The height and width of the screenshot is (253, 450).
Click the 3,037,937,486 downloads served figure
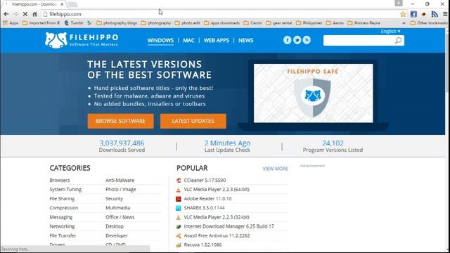[122, 143]
